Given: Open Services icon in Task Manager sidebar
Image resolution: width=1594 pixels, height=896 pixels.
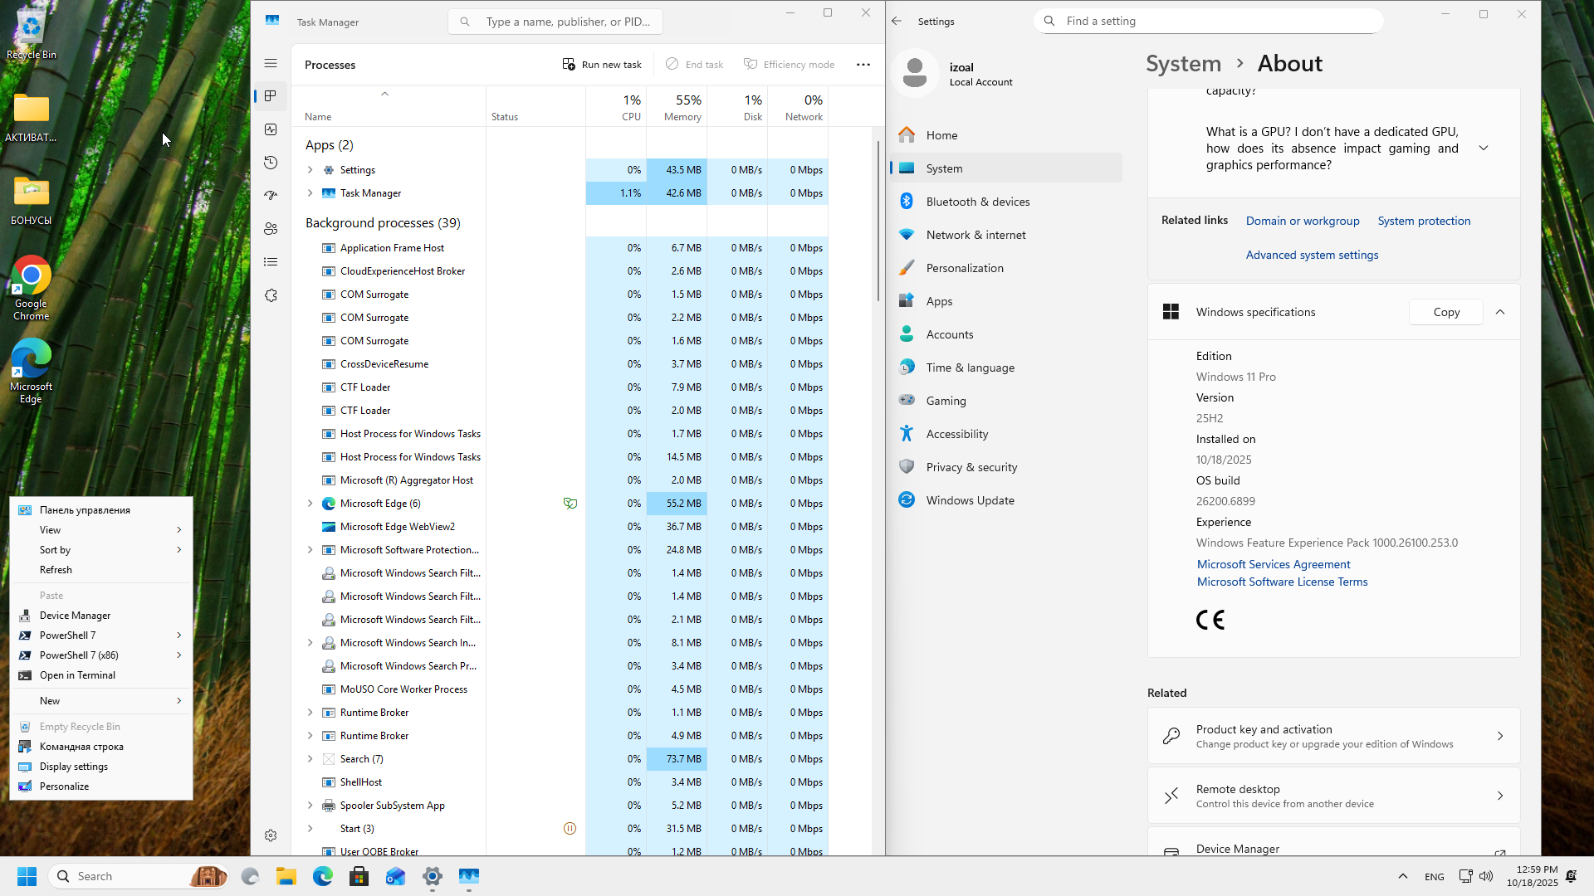Looking at the screenshot, I should coord(271,295).
